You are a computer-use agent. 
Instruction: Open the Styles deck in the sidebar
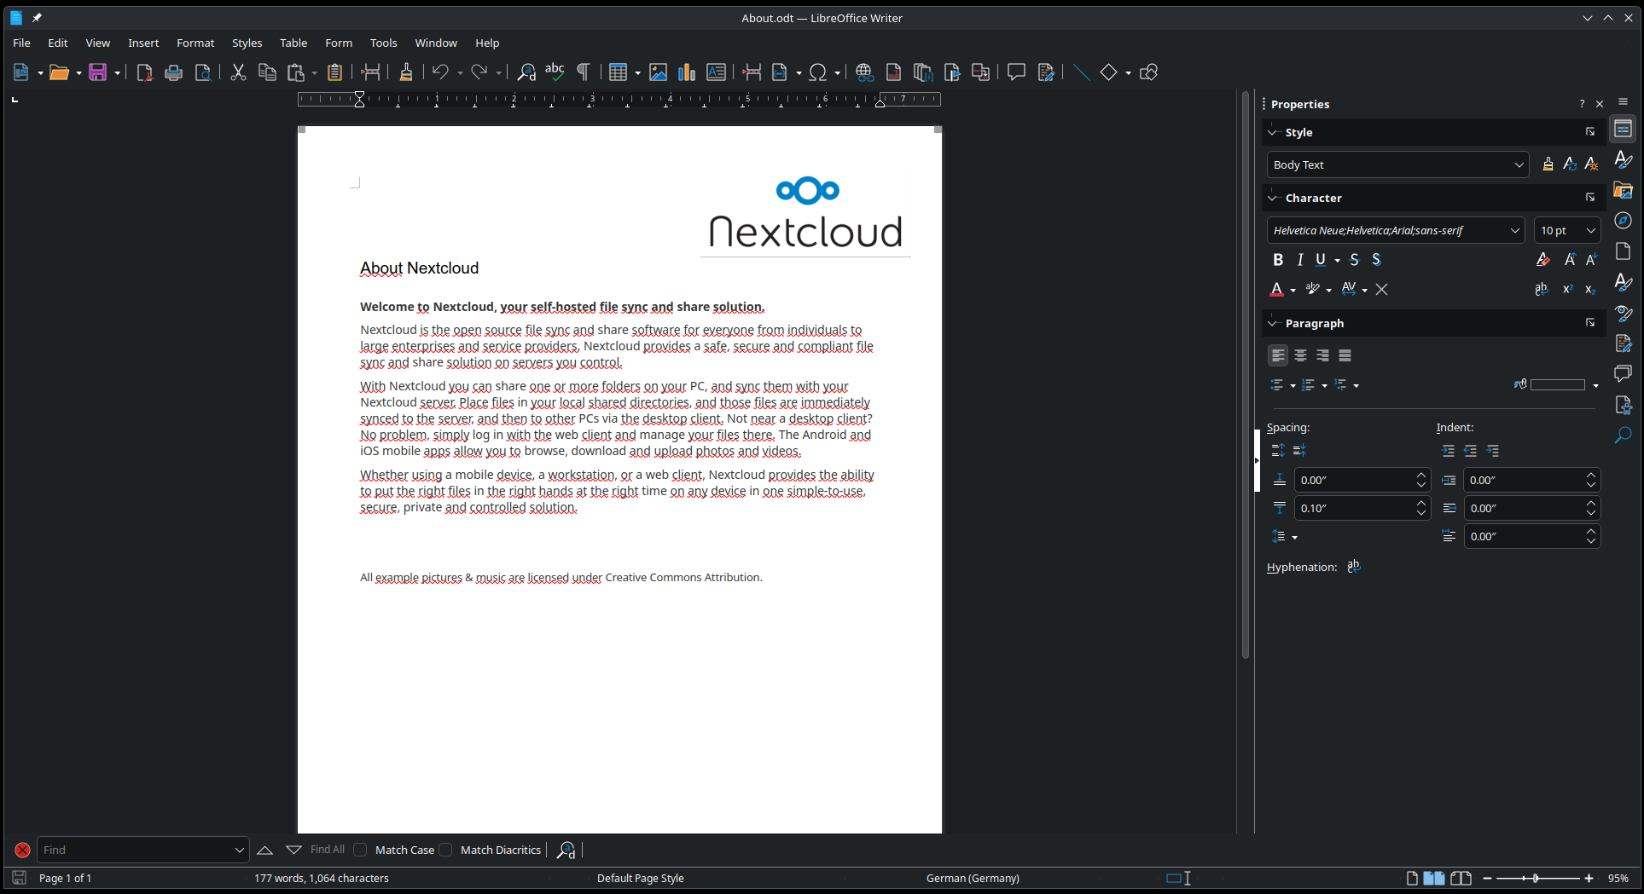(x=1624, y=159)
